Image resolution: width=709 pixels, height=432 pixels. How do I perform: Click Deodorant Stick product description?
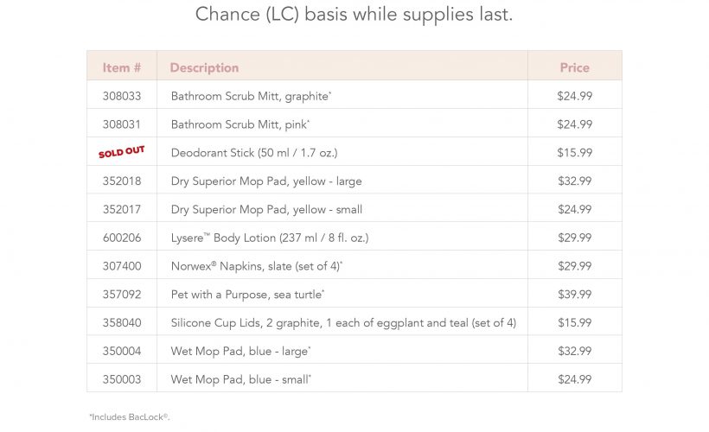pos(253,153)
